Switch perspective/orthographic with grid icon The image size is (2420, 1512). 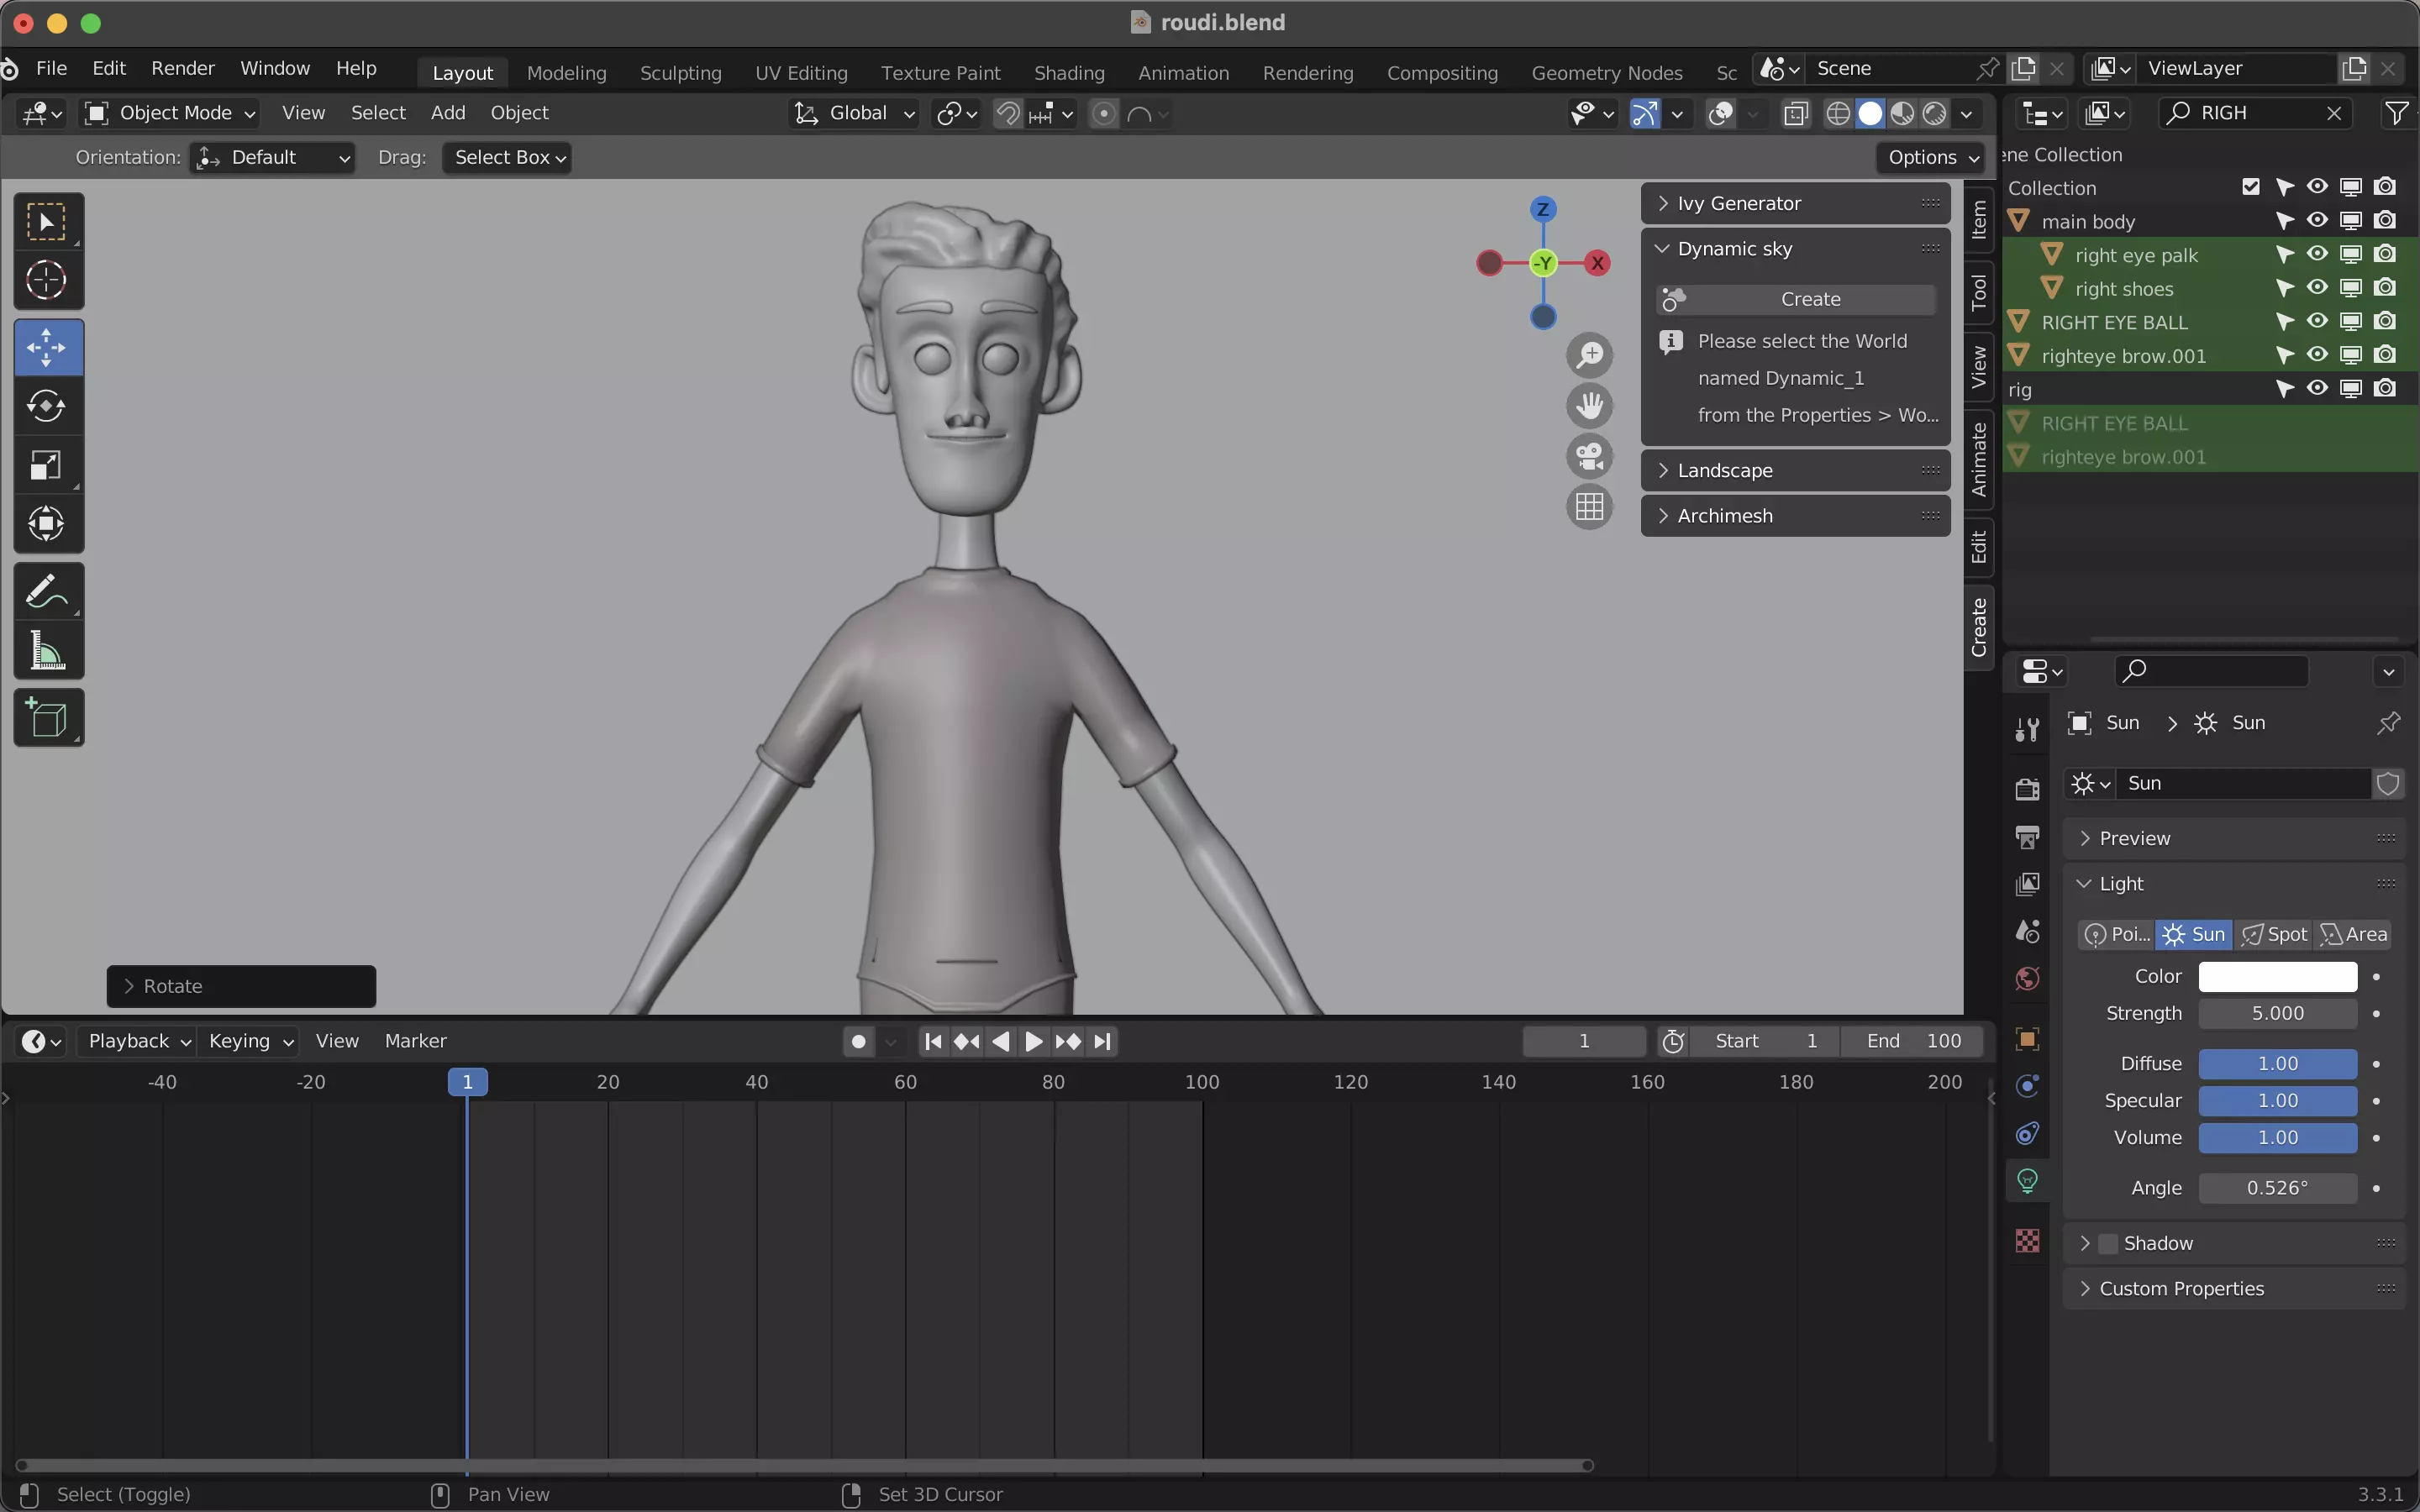(1589, 507)
